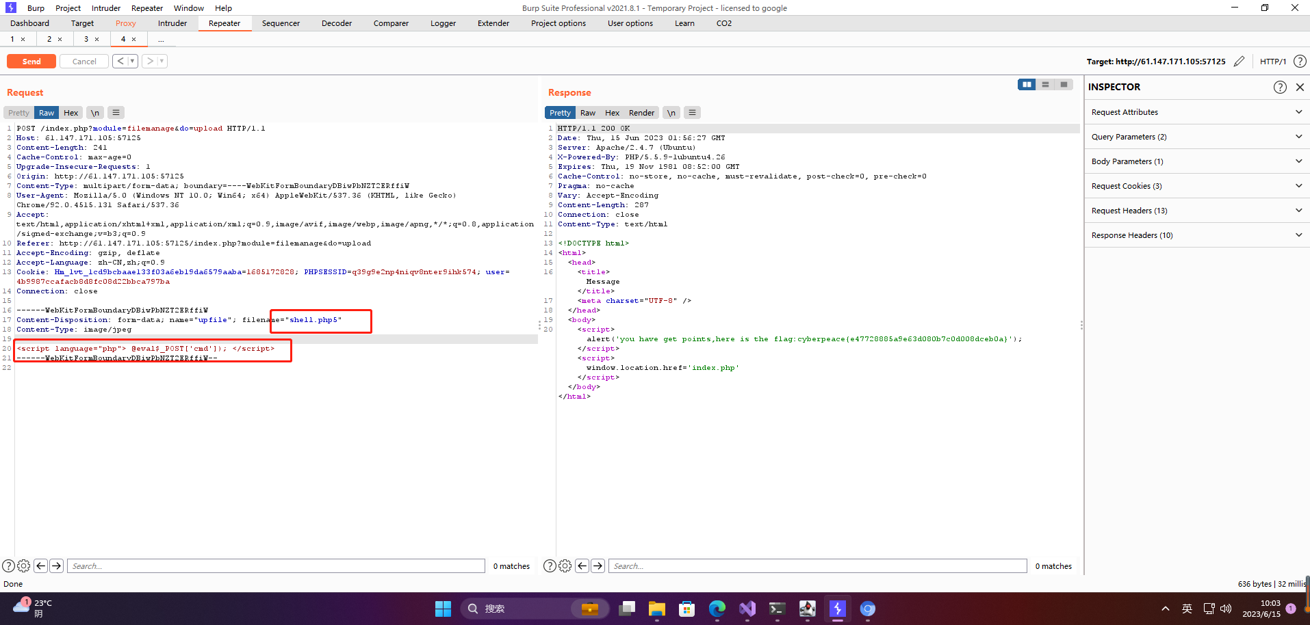The width and height of the screenshot is (1310, 625).
Task: Open the CO2 extension tab
Action: [724, 23]
